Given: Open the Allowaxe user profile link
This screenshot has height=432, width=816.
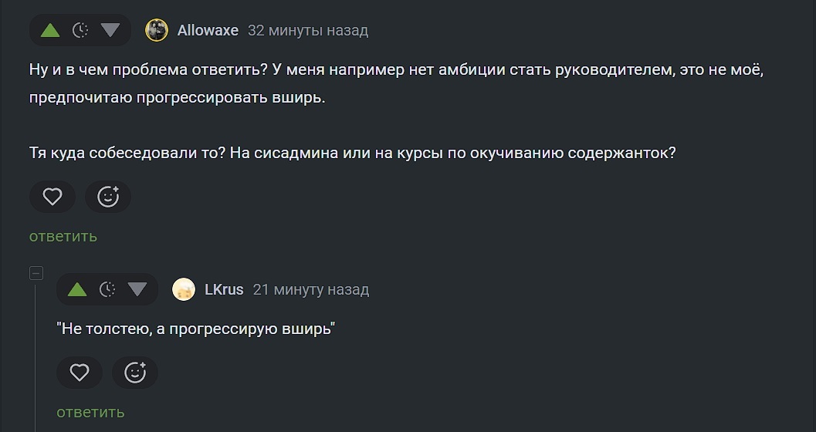Looking at the screenshot, I should tap(208, 31).
